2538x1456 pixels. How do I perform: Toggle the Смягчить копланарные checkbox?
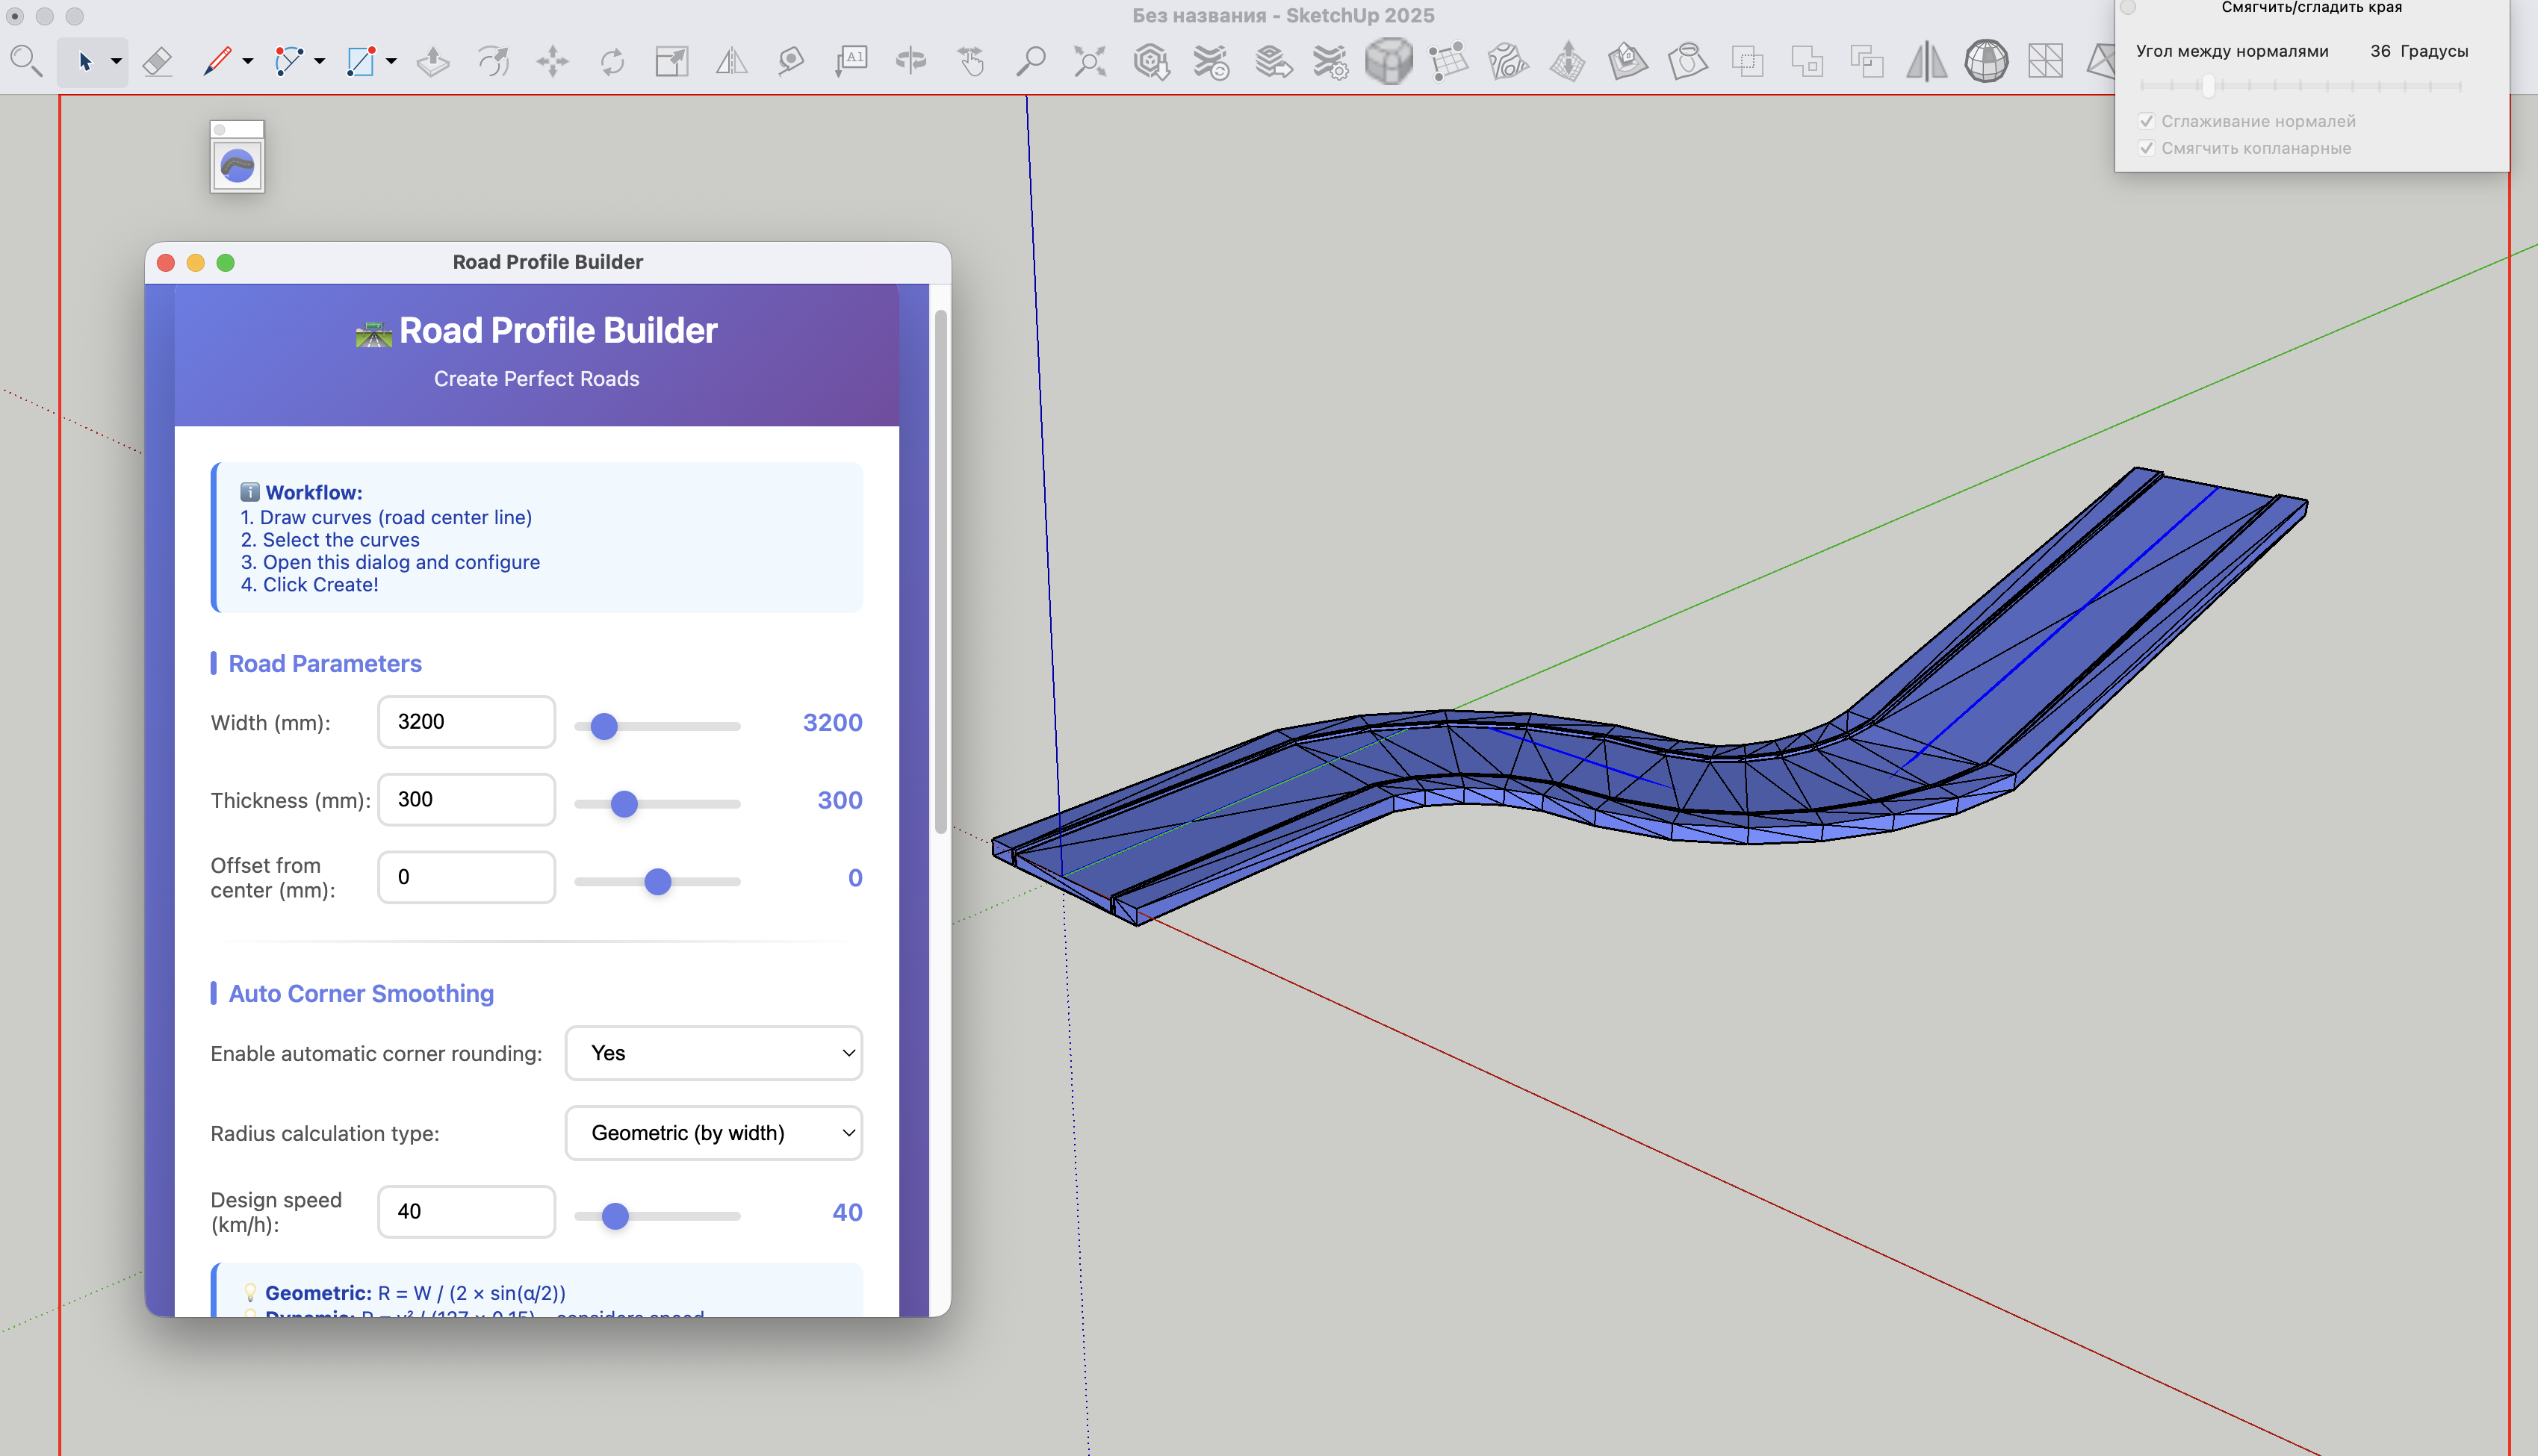(x=2146, y=148)
